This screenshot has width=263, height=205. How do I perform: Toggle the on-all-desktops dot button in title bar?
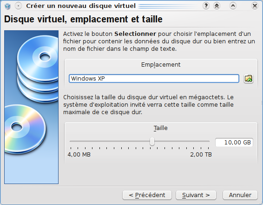tap(18, 6)
